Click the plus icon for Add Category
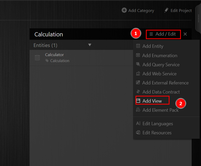This screenshot has width=201, height=166. [x=124, y=10]
